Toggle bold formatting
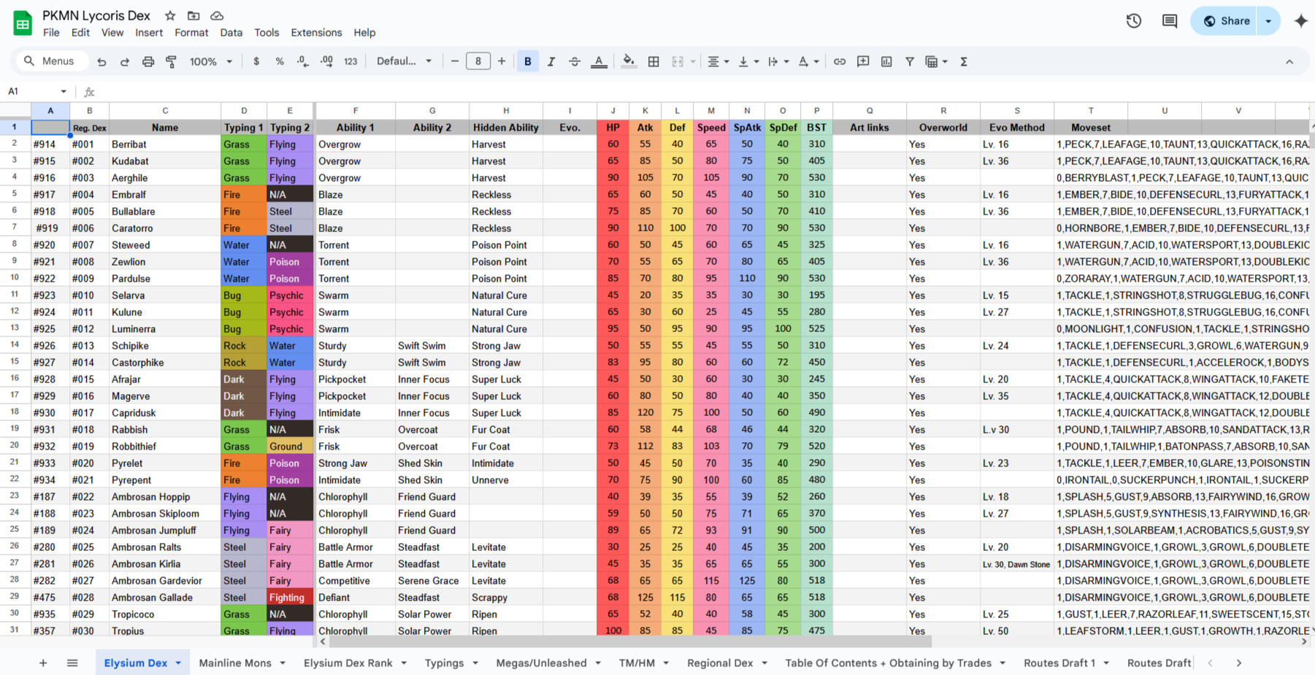1315x675 pixels. (527, 61)
